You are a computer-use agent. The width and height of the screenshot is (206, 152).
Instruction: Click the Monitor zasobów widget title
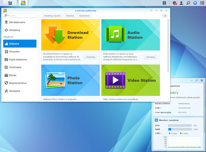click(x=169, y=120)
